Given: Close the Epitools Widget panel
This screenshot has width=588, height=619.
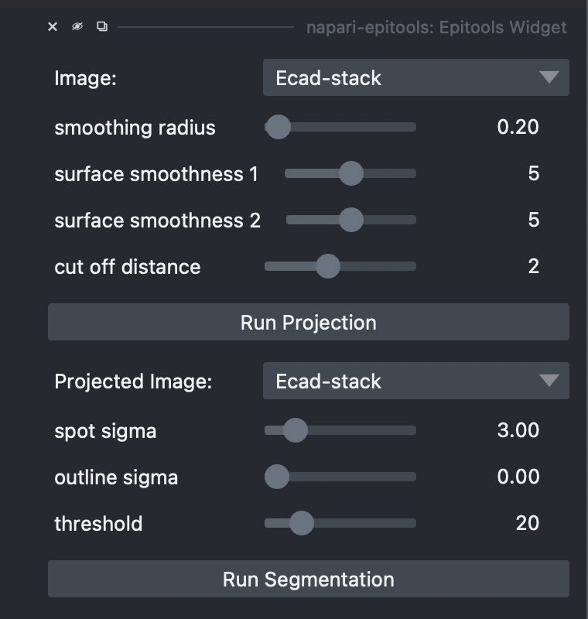Looking at the screenshot, I should point(52,26).
